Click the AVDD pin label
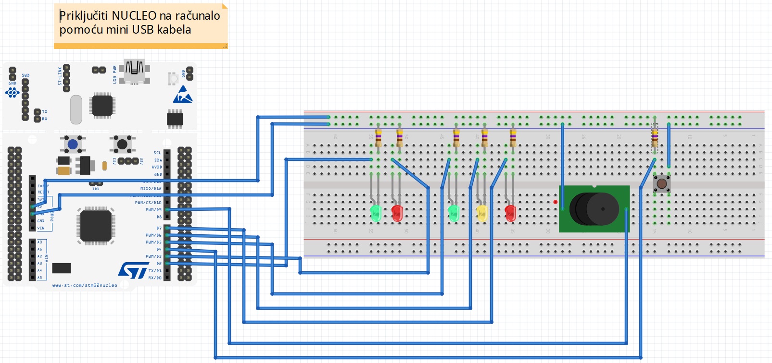This screenshot has height=363, width=772. point(157,168)
